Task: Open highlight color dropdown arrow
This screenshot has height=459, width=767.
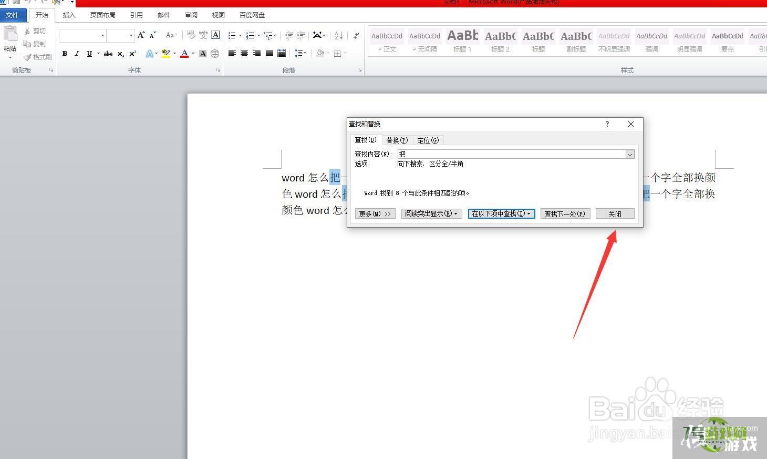Action: pyautogui.click(x=174, y=54)
